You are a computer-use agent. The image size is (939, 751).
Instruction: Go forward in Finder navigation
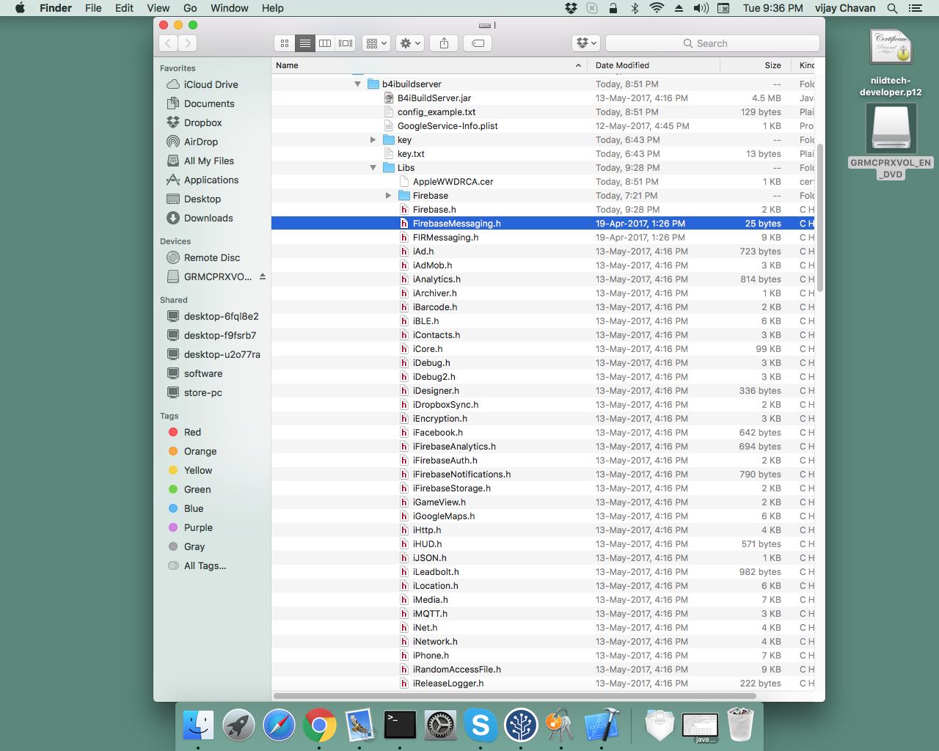[x=188, y=43]
